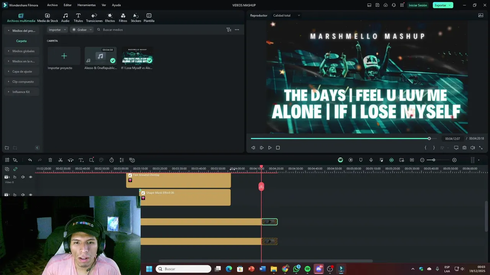
Task: Mute the Video 8 track speaker
Action: point(23,177)
